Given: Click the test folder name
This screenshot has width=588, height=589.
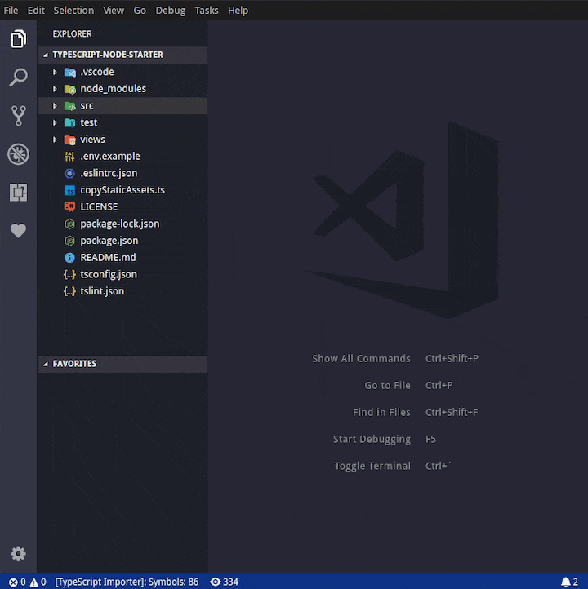Looking at the screenshot, I should (89, 123).
